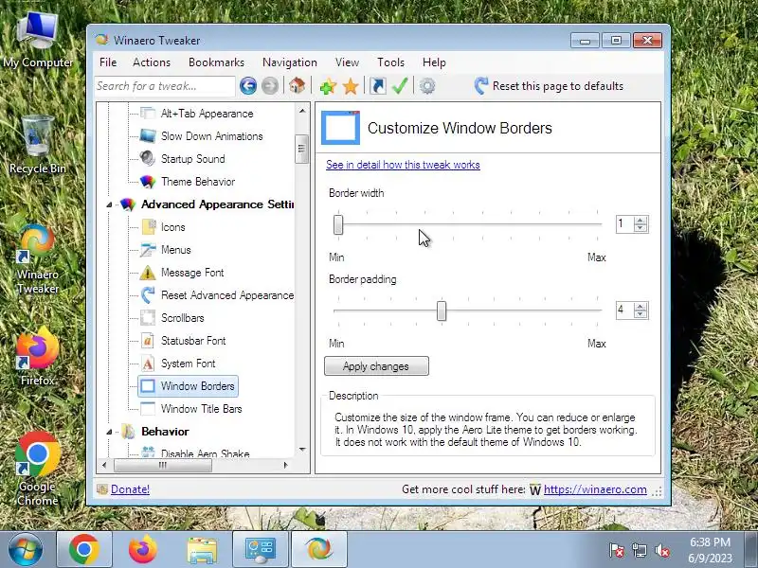This screenshot has height=568, width=758.
Task: Open the File menu
Action: [108, 62]
